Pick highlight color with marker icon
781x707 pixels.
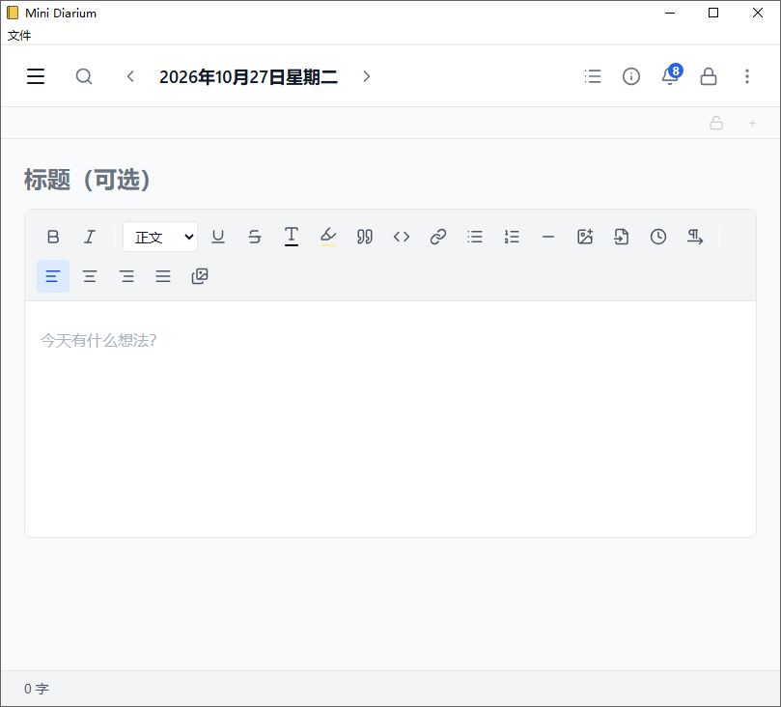click(x=327, y=237)
